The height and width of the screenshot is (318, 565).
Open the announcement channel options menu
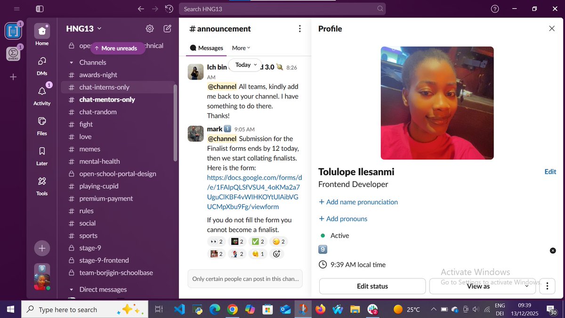(x=299, y=28)
